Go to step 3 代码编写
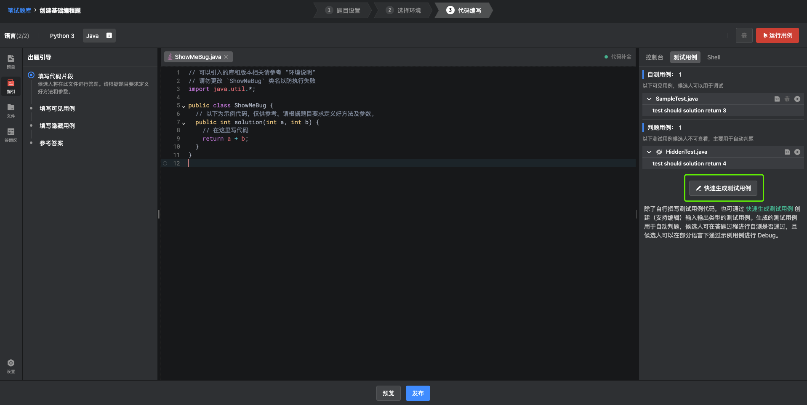Screen dimensions: 807x405 [464, 10]
